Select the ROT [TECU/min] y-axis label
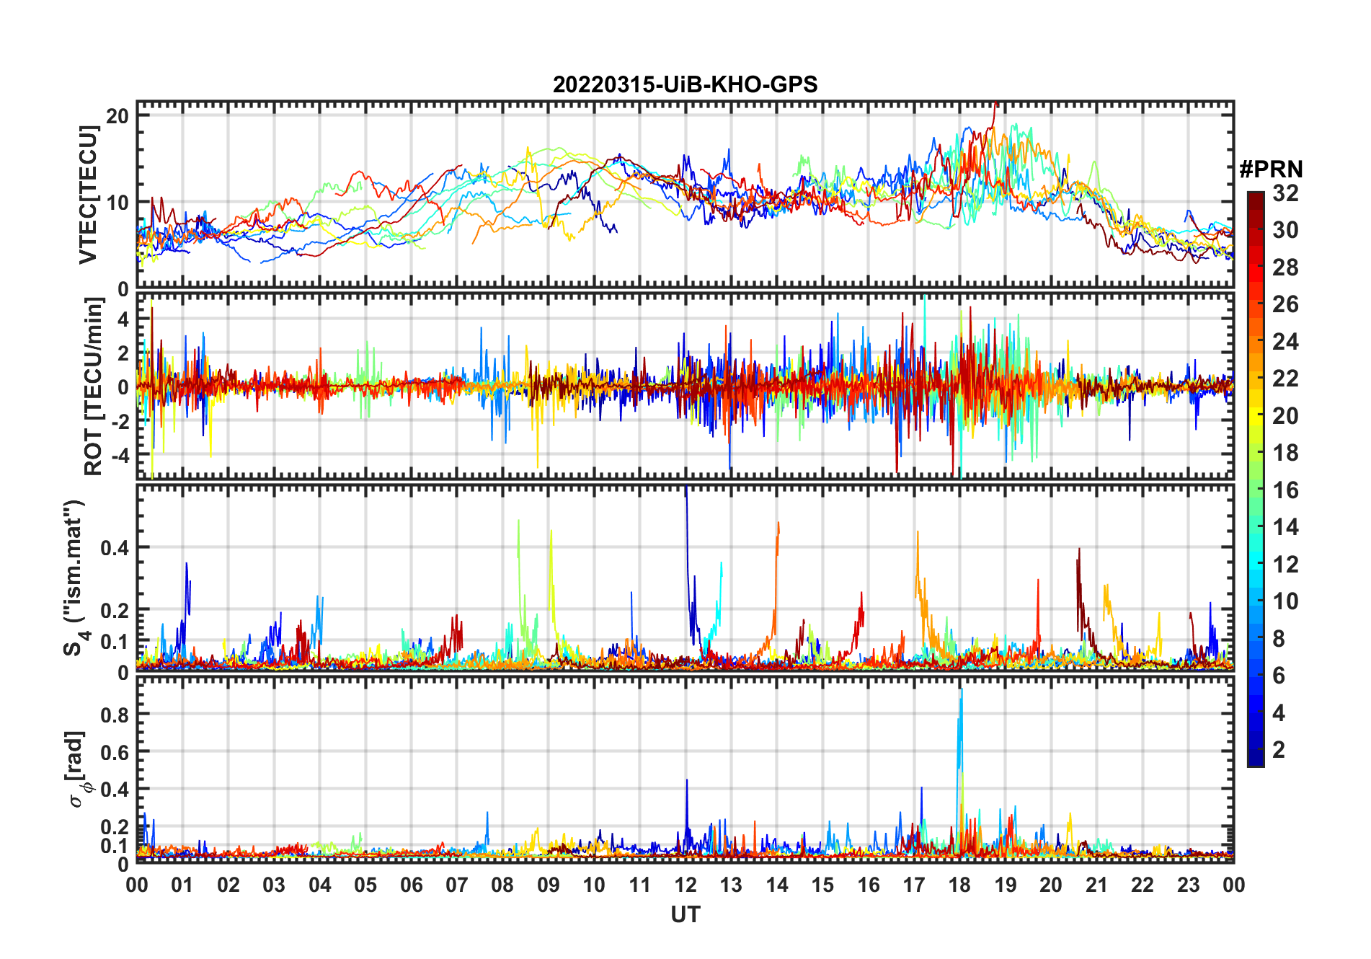Image resolution: width=1371 pixels, height=959 pixels. point(93,386)
